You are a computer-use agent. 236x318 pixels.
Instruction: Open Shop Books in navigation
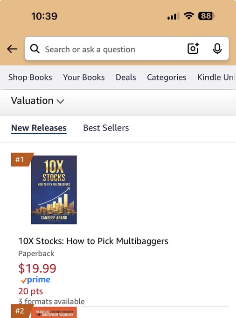[x=30, y=78]
